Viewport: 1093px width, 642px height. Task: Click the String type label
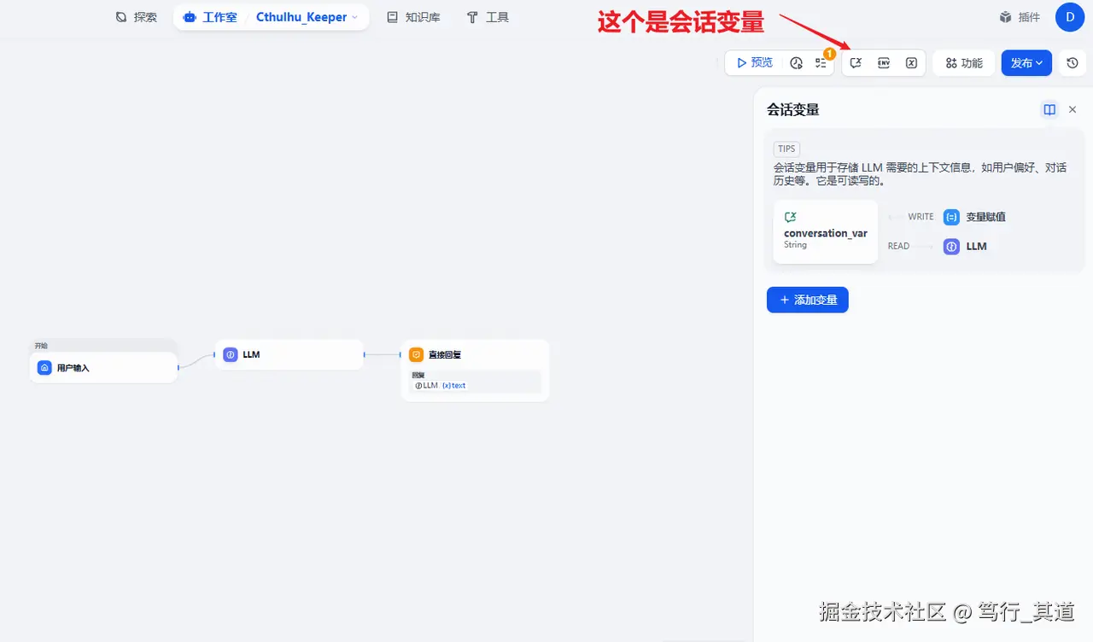pos(795,245)
